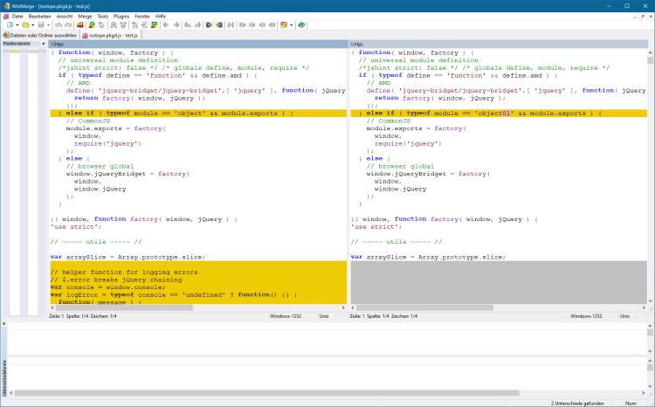Open the Merge menu
Viewport: 655px width, 407px height.
(86, 16)
